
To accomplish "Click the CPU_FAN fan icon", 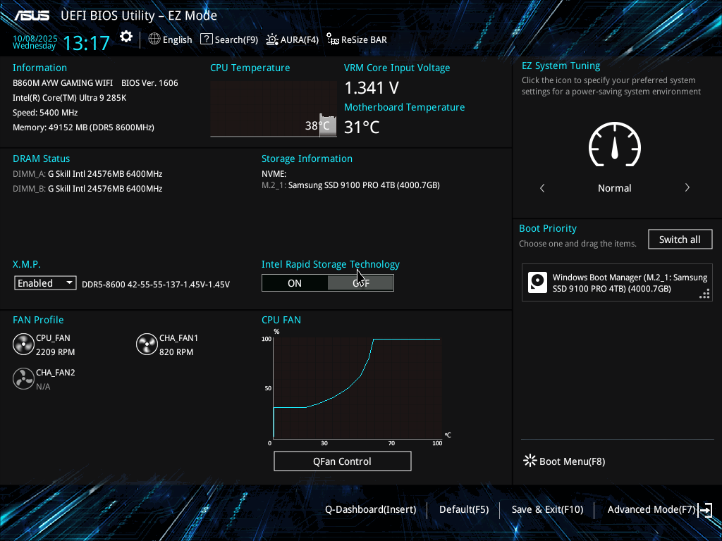I will click(x=23, y=344).
